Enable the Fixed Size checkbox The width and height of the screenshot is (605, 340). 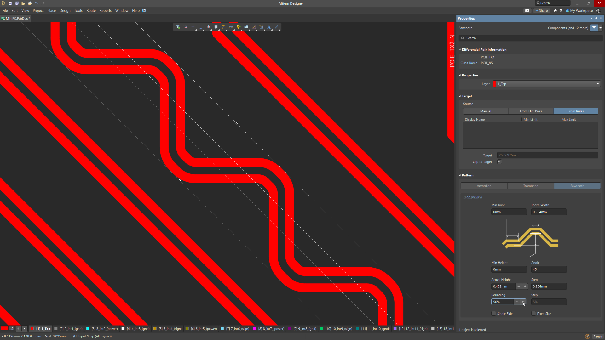533,313
